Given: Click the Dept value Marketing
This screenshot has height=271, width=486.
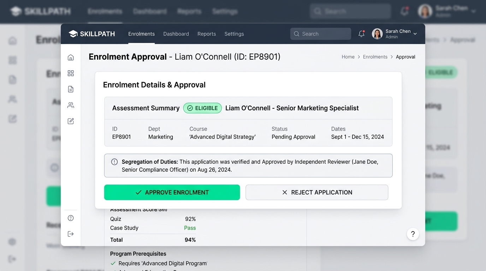Looking at the screenshot, I should tap(161, 137).
